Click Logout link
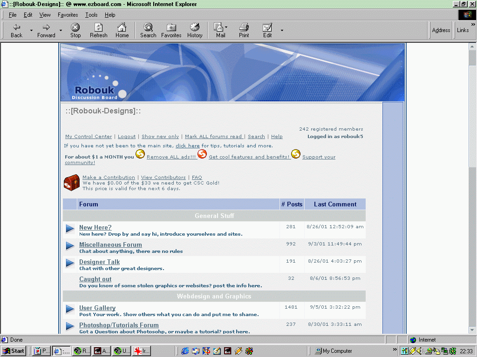 pos(127,137)
